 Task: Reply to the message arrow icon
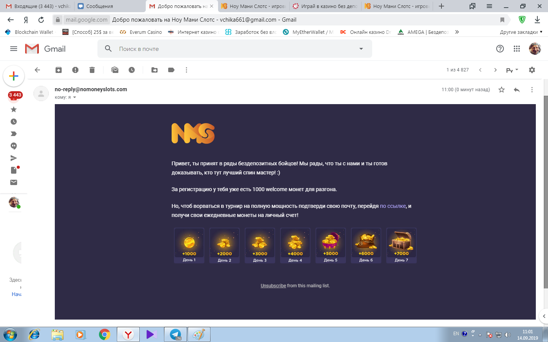tap(517, 90)
